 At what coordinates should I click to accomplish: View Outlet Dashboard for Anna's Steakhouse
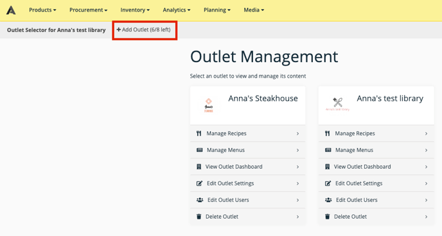[x=248, y=167]
